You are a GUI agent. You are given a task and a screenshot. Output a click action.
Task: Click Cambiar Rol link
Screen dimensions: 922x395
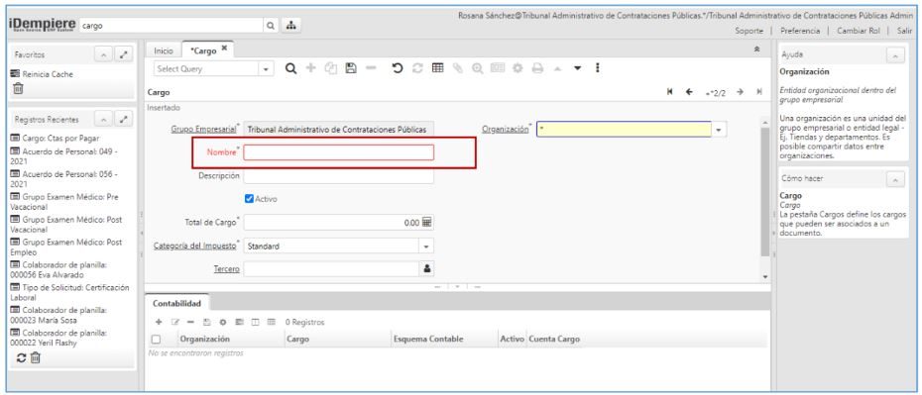coord(859,31)
